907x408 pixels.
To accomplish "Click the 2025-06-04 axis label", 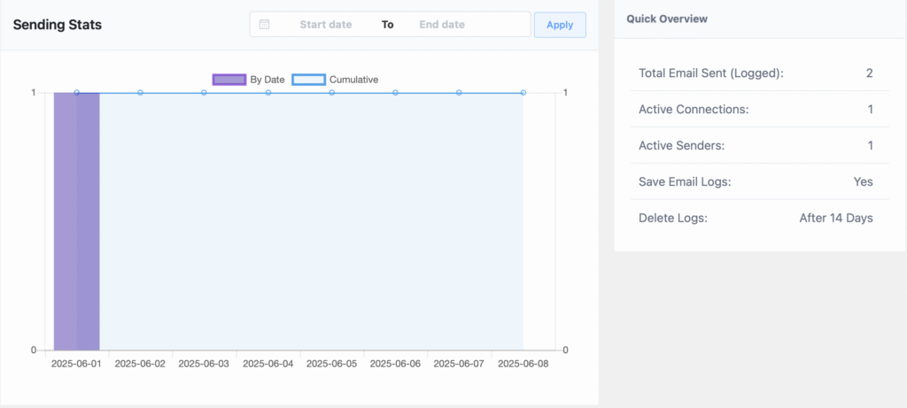I will click(x=267, y=364).
